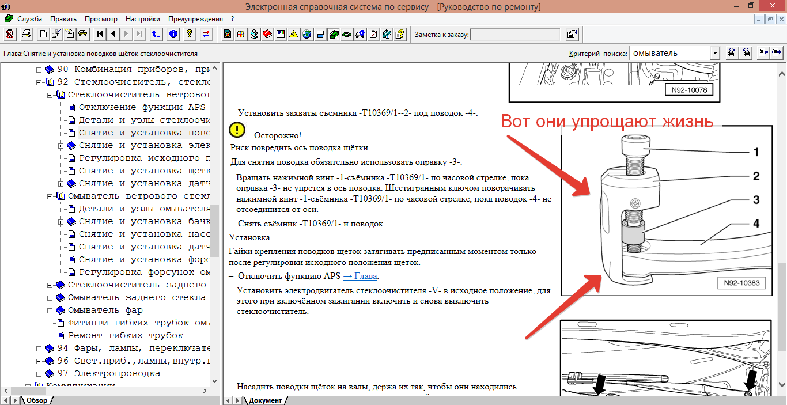Viewport: 787px width, 405px height.
Task: Click the 'Заметка к заказу' input field
Action: click(x=514, y=35)
